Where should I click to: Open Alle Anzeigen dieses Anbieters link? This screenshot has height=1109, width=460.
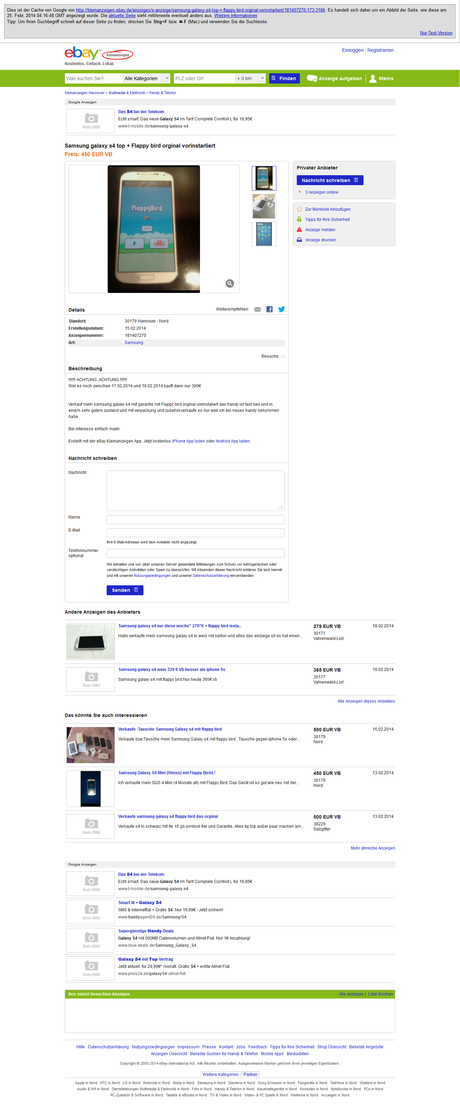366,701
